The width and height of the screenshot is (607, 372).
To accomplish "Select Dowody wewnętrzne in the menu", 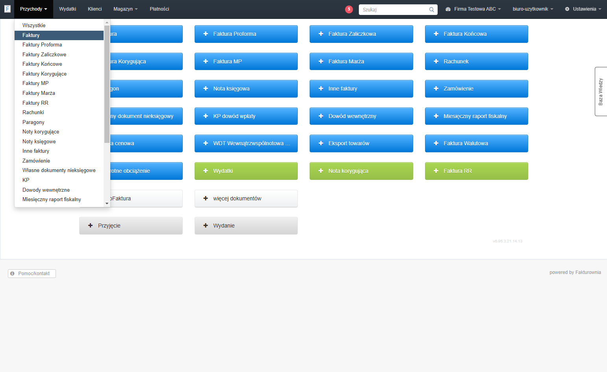I will click(x=59, y=190).
